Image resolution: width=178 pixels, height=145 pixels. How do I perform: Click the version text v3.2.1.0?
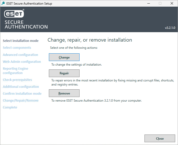pos(170,28)
